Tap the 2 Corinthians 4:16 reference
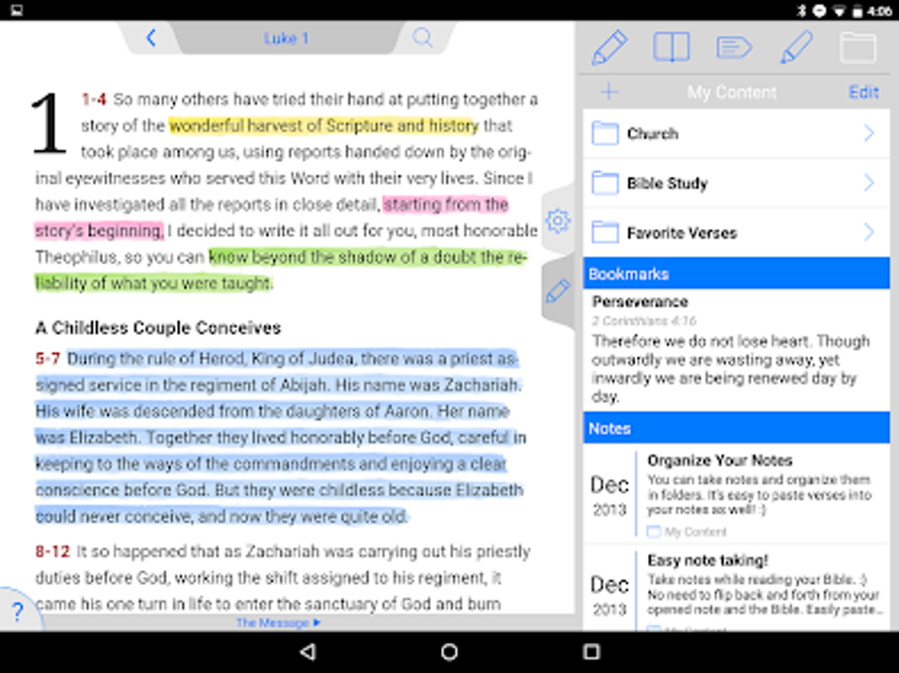 click(x=644, y=321)
